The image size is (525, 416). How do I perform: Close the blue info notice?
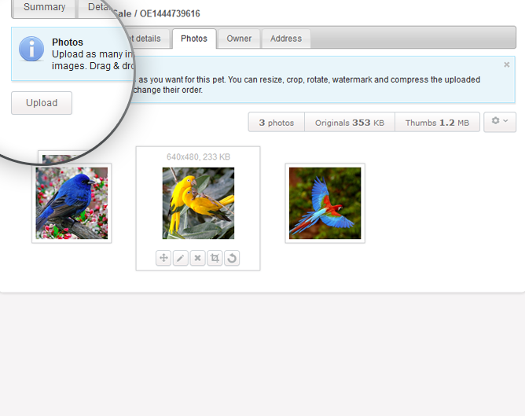pos(507,64)
